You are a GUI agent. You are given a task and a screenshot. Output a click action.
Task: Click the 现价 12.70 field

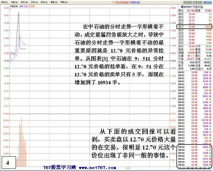tap(186, 46)
